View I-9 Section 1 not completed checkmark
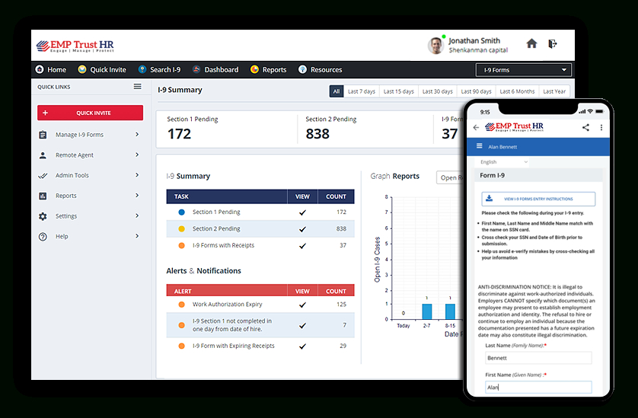638x418 pixels. pyautogui.click(x=302, y=326)
